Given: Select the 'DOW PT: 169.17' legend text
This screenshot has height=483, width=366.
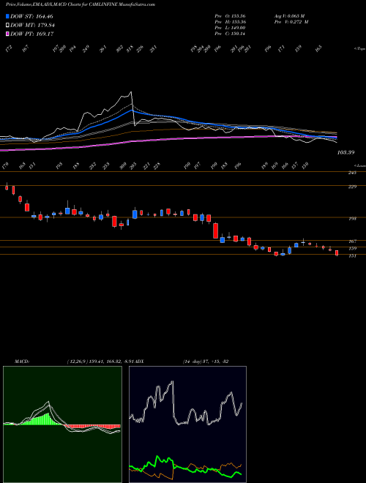Looking at the screenshot, I should [32, 34].
